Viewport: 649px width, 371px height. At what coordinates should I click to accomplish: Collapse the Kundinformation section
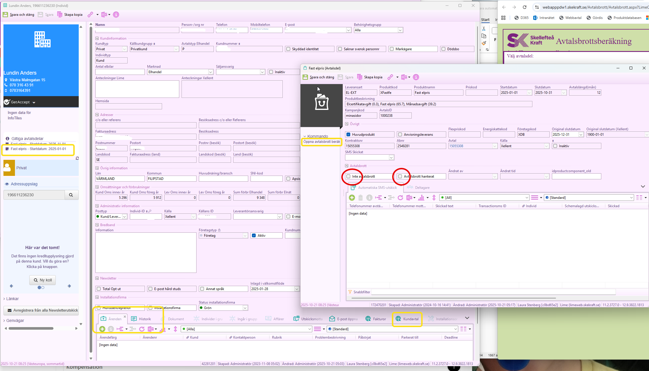coord(97,38)
